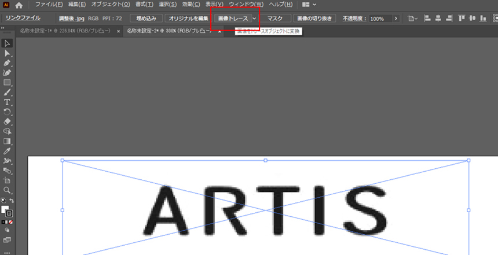
Task: Open the 選択(S) menu
Action: pyautogui.click(x=168, y=5)
